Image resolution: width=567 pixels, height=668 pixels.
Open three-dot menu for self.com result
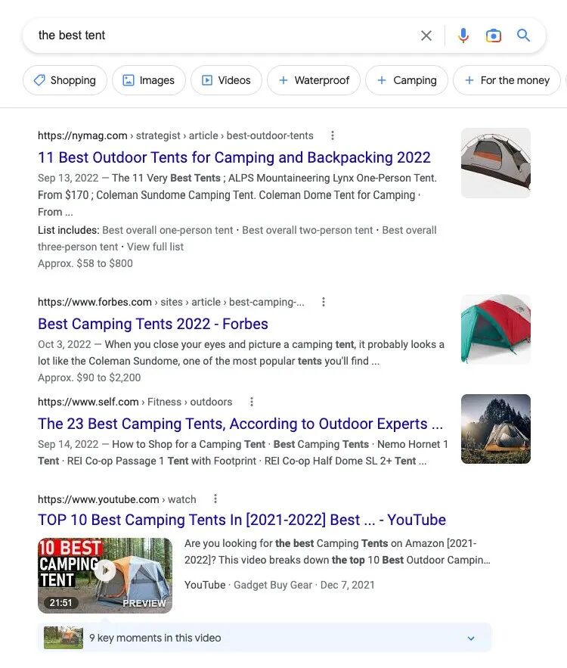coord(252,402)
